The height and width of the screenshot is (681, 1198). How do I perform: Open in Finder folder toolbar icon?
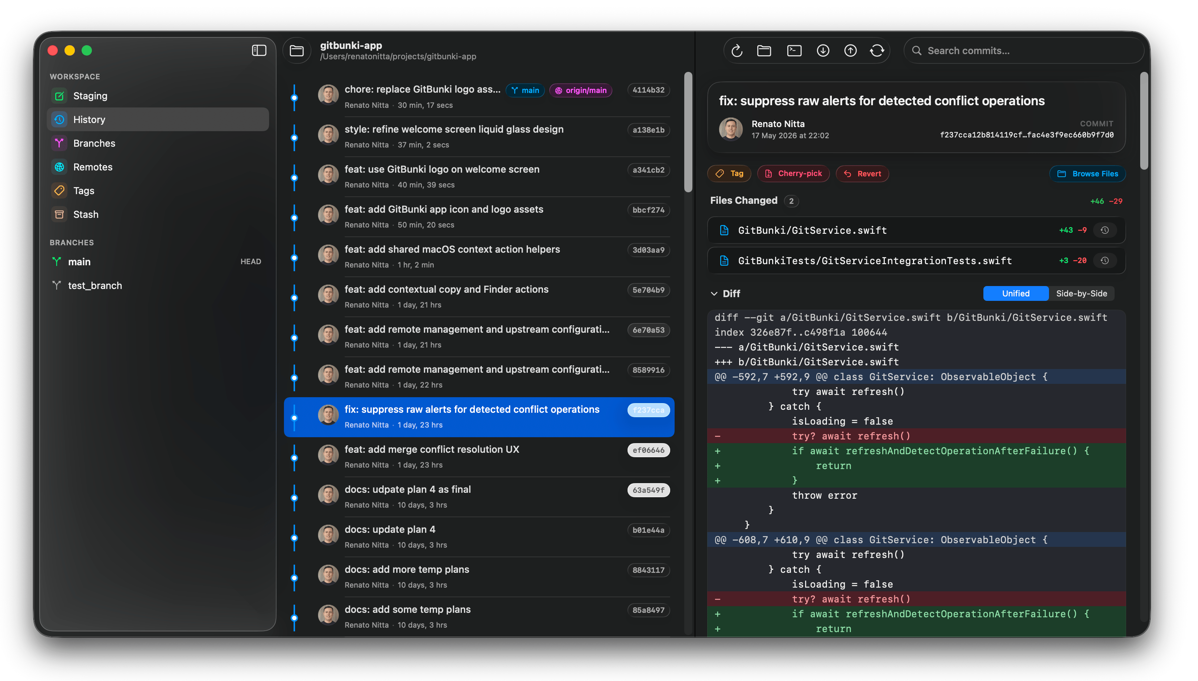764,50
